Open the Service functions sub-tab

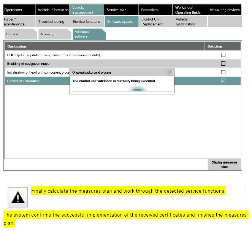[x=86, y=22]
